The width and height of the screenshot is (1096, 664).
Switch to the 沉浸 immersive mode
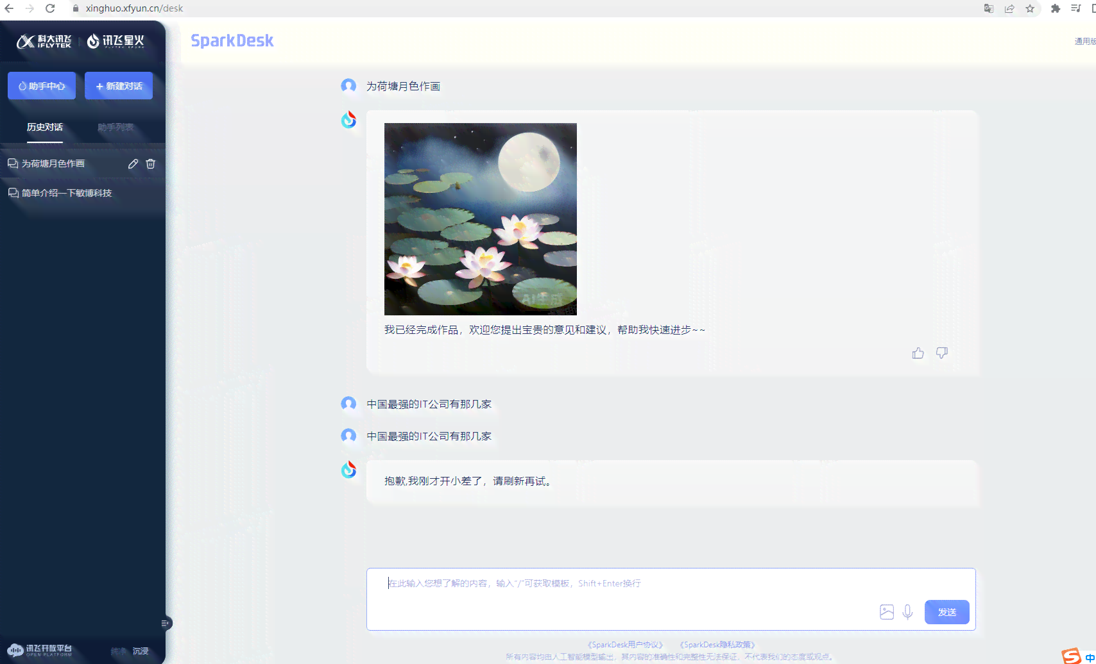[141, 651]
